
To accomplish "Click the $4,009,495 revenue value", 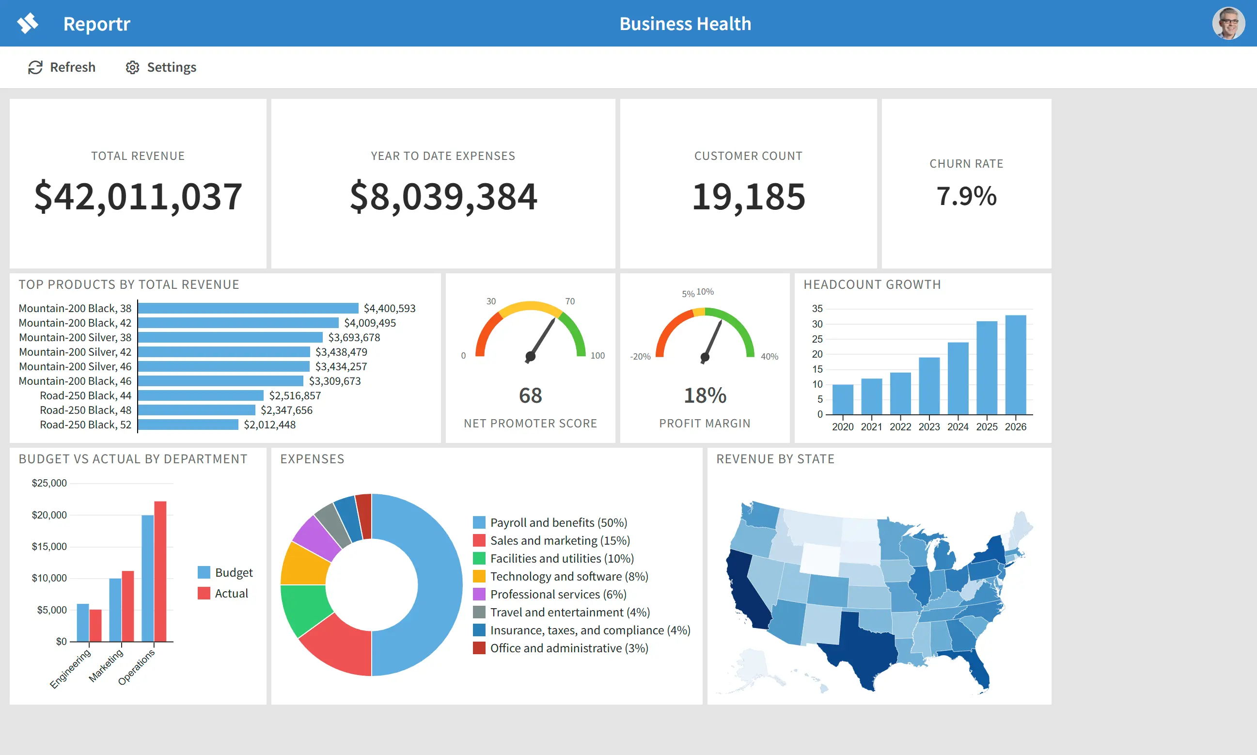I will 370,323.
